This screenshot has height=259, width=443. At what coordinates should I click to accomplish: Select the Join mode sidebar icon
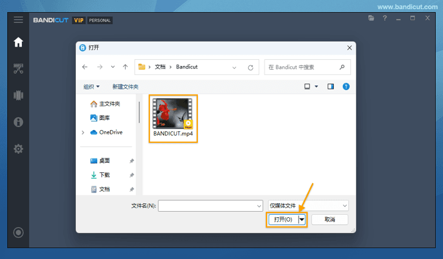pos(18,96)
